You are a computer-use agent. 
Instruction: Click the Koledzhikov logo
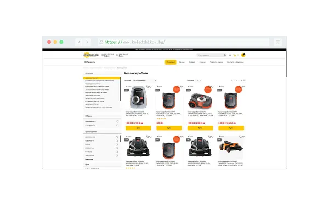tap(90, 55)
